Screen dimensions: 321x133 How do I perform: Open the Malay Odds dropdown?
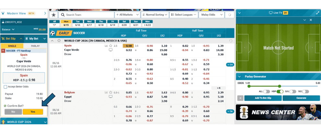pos(212,15)
